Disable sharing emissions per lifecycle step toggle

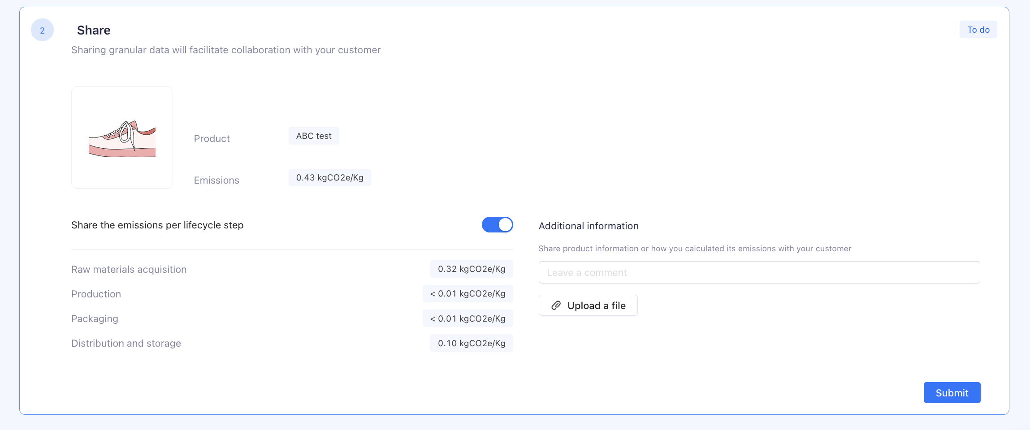tap(497, 225)
